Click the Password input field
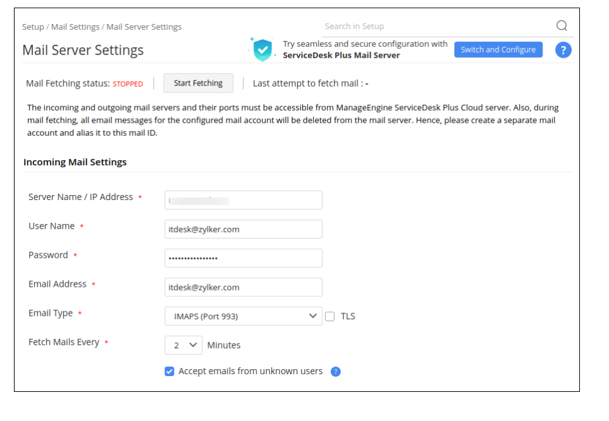The width and height of the screenshot is (609, 421). click(243, 258)
